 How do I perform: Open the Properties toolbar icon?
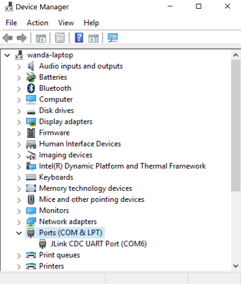pos(60,38)
